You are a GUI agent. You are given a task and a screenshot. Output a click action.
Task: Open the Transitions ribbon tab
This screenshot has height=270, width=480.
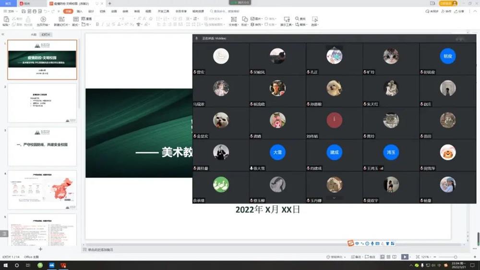pos(103,12)
